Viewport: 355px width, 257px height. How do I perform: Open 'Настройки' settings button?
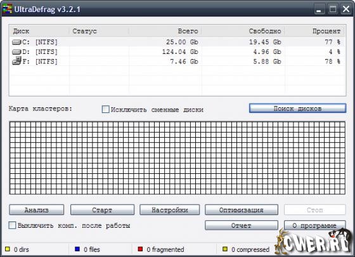click(x=170, y=210)
